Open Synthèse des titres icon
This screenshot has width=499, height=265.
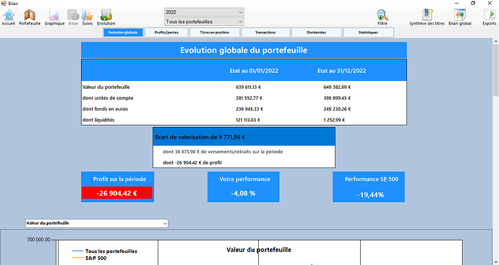[x=427, y=17]
